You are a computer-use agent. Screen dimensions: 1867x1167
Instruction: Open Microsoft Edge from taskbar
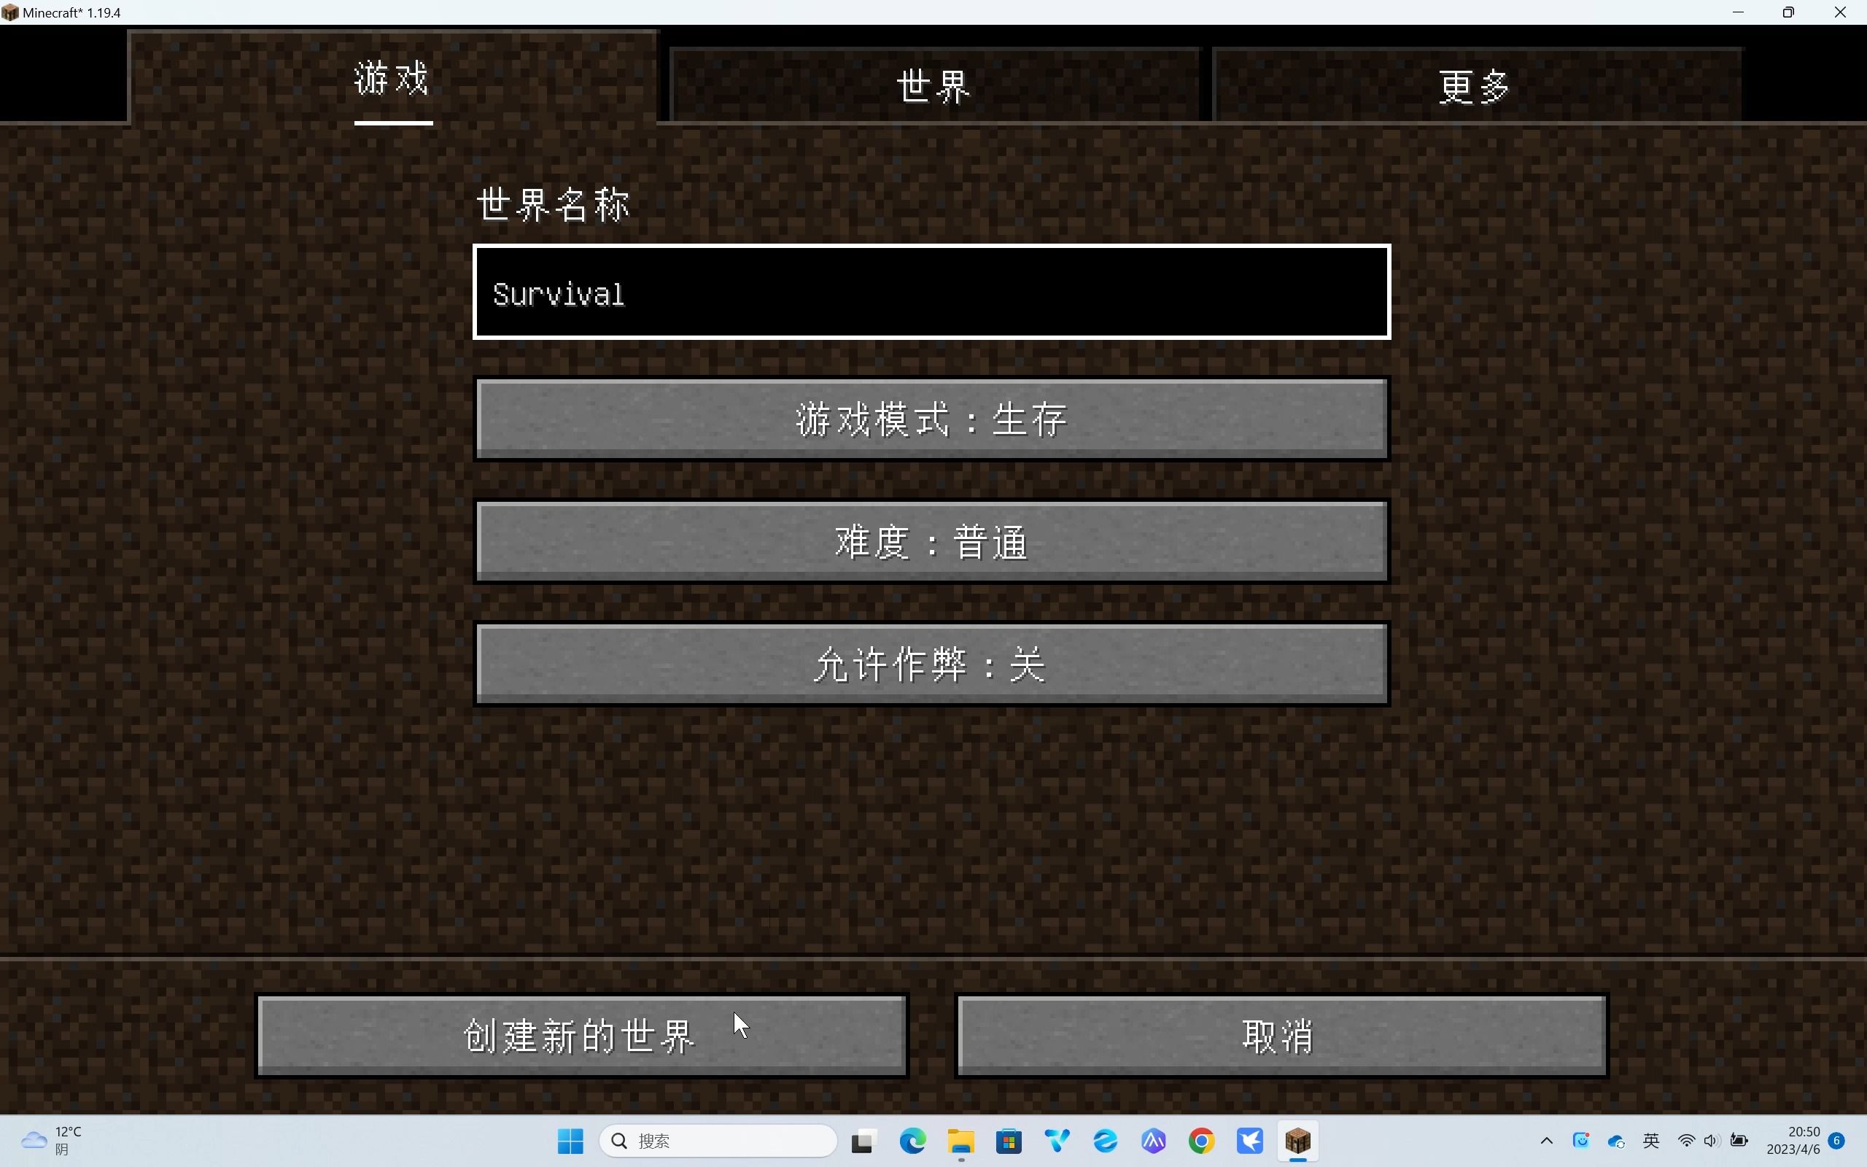click(912, 1141)
